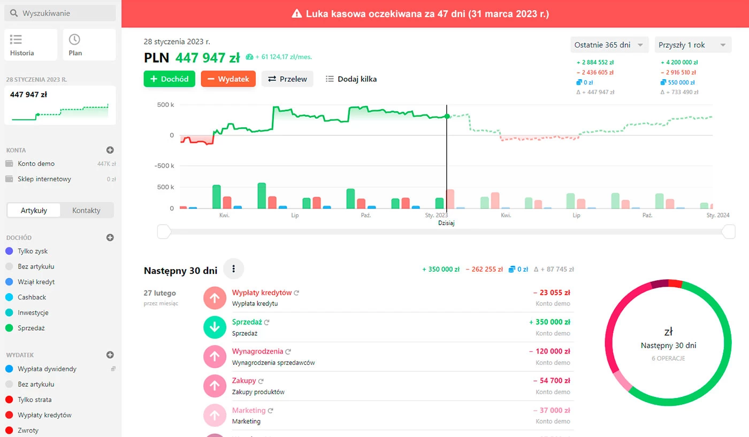This screenshot has height=437, width=749.
Task: Open the Zakupy operation link
Action: [x=244, y=381]
